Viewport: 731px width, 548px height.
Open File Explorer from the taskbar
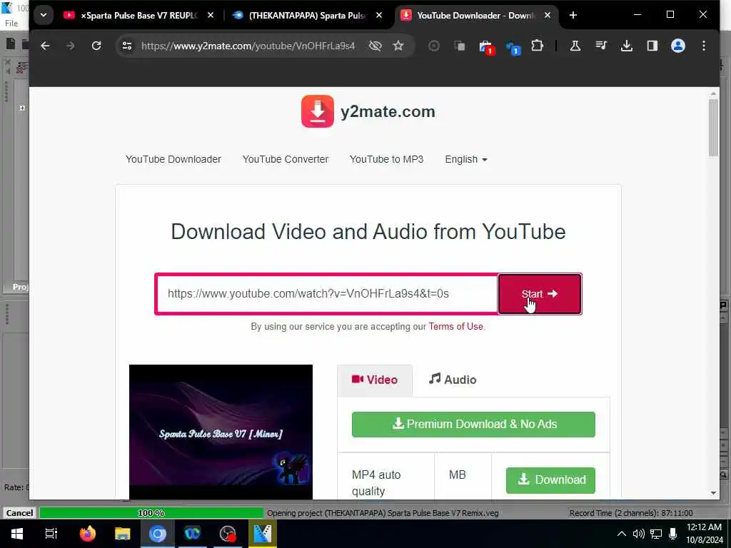[x=123, y=534]
